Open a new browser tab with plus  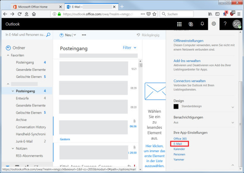click(122, 7)
